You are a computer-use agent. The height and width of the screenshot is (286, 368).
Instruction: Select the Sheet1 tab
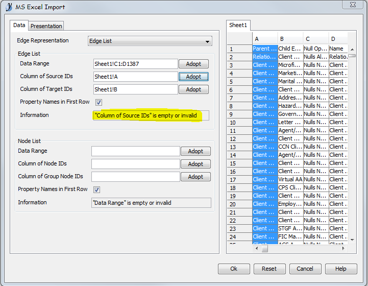click(238, 25)
